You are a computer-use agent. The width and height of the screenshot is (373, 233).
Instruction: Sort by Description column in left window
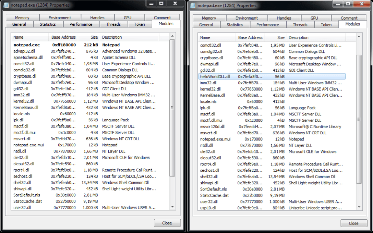click(129, 37)
